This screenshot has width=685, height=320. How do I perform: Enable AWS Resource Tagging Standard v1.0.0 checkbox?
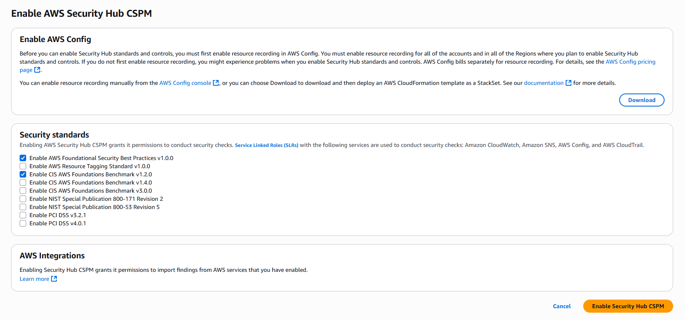tap(23, 166)
